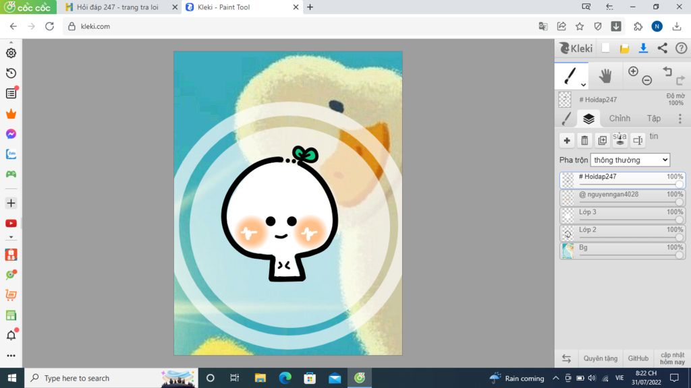Screen dimensions: 691x388
Task: Go back to the previous page
Action: pos(13,26)
